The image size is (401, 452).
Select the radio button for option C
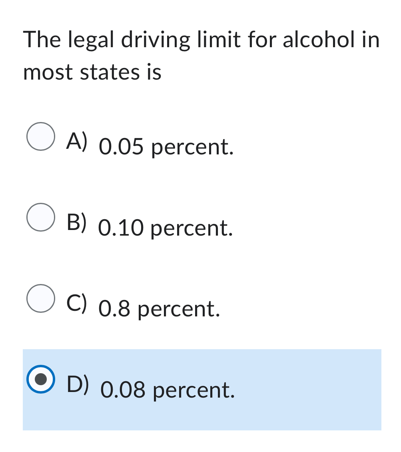pyautogui.click(x=40, y=298)
